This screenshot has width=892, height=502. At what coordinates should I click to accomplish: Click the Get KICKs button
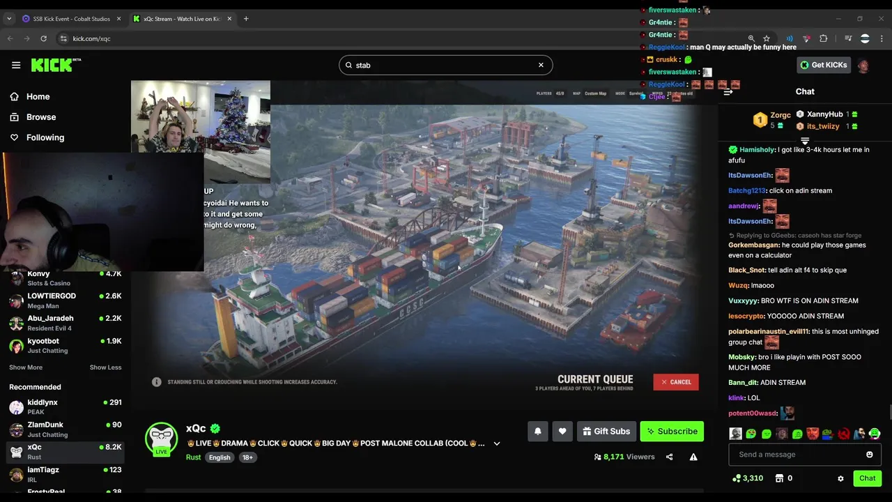coord(823,65)
